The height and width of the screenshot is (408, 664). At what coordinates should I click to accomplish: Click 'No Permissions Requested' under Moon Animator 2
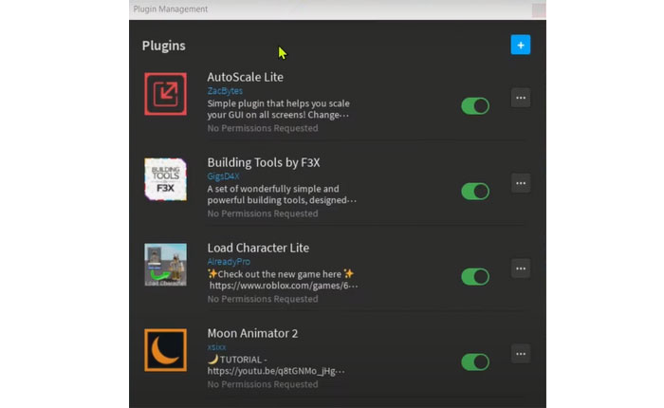[x=263, y=384]
